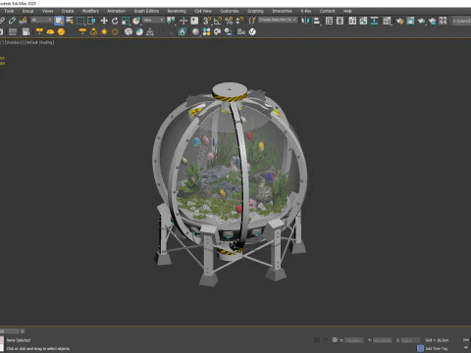This screenshot has width=471, height=353.
Task: Open the Rendering menu
Action: point(177,11)
